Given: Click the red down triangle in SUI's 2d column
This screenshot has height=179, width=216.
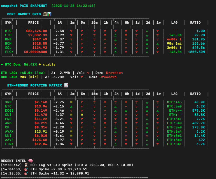Looking at the screenshot, I should pos(147,115).
